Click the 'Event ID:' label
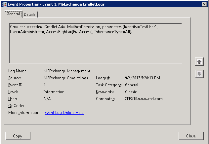Image resolution: width=209 pixels, height=144 pixels. [16, 85]
